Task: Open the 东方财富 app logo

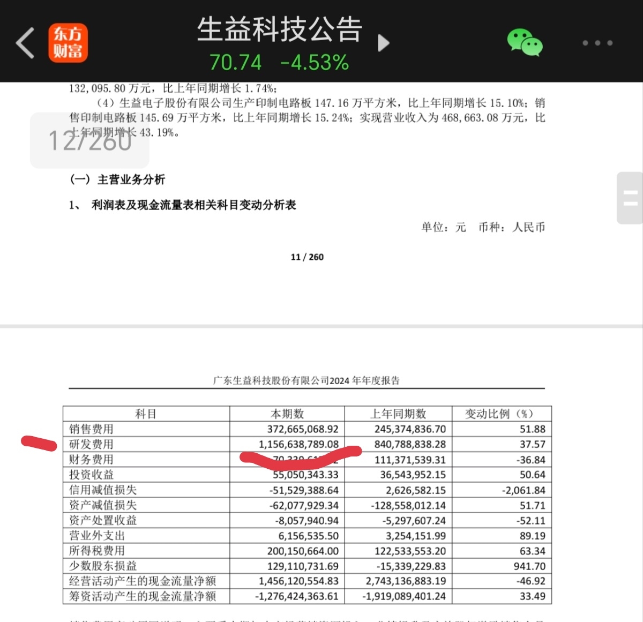Action: click(x=68, y=43)
